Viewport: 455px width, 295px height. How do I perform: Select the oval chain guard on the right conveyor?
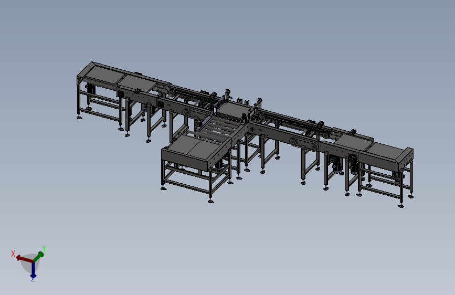pyautogui.click(x=303, y=144)
